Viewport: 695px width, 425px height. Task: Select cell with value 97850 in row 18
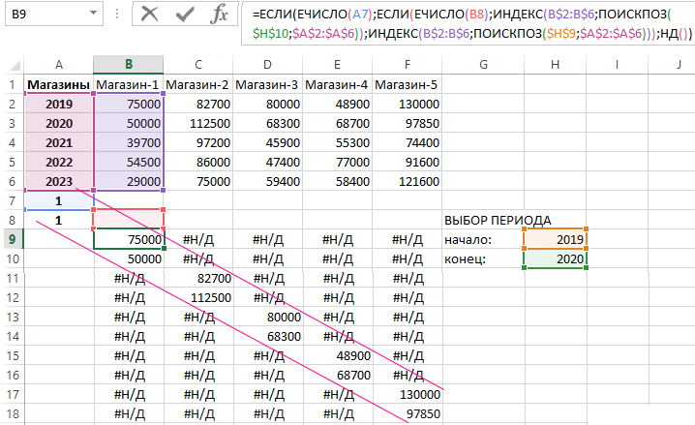point(406,413)
